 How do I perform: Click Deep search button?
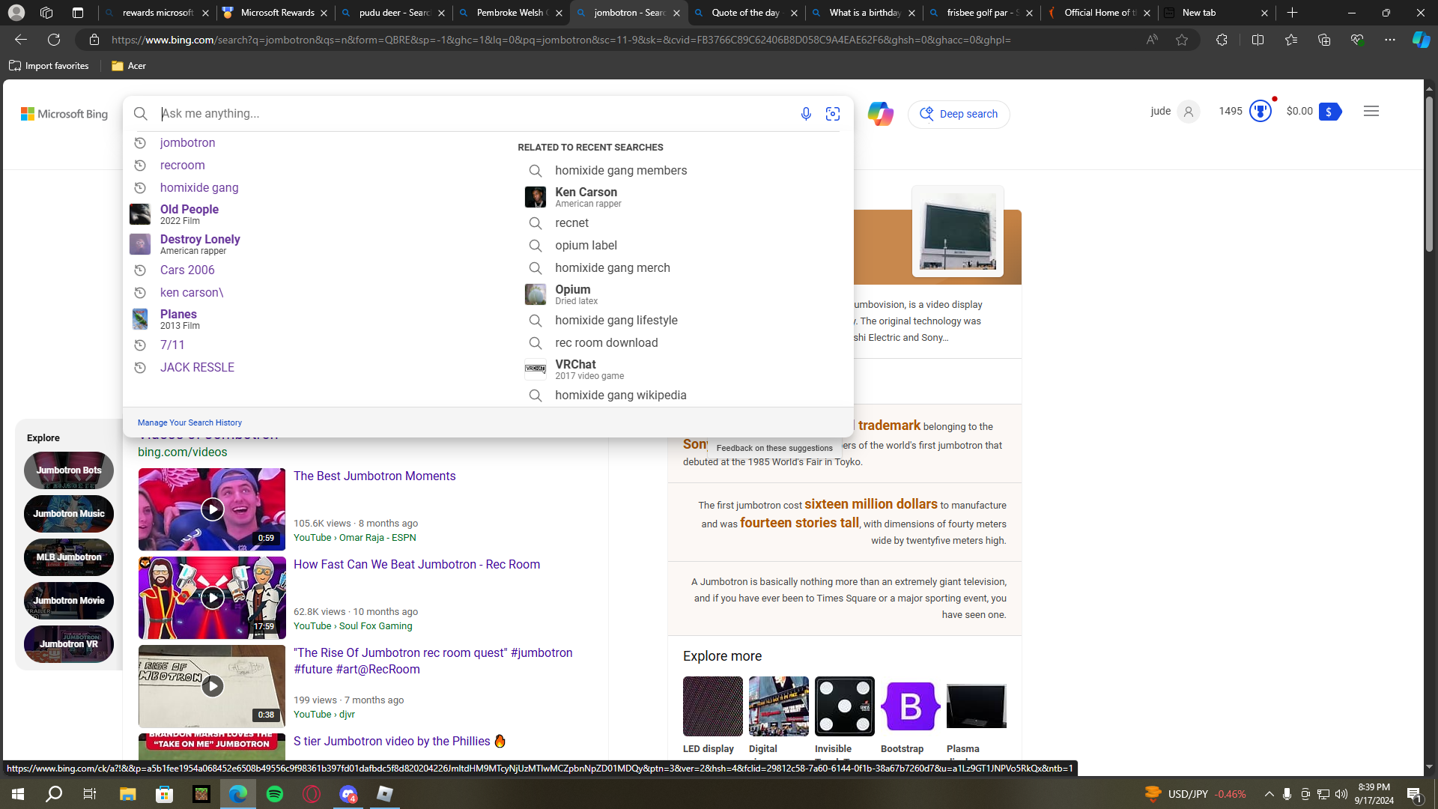click(x=959, y=114)
